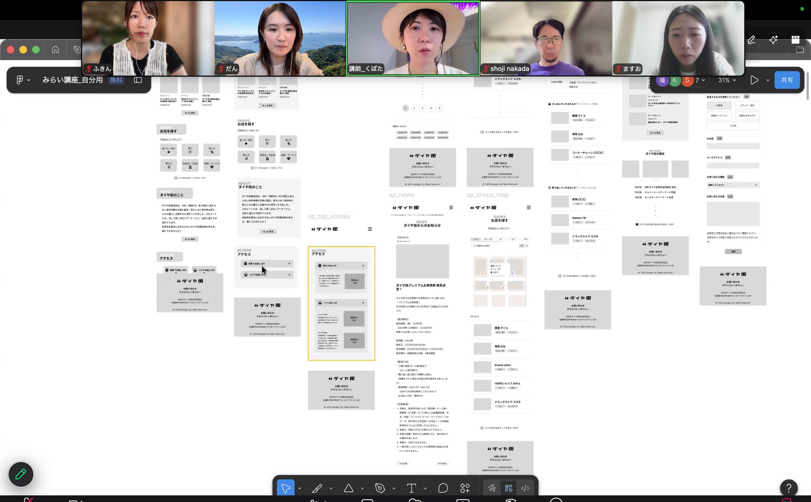Select the Comment bubble tool
This screenshot has height=502, width=811.
(443, 488)
